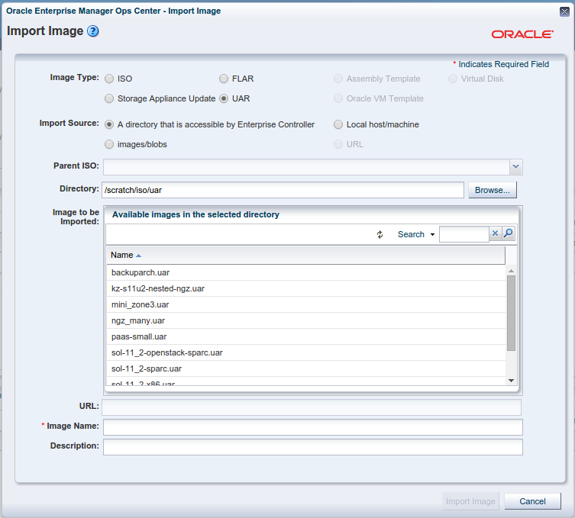
Task: Click the search text box
Action: point(464,234)
